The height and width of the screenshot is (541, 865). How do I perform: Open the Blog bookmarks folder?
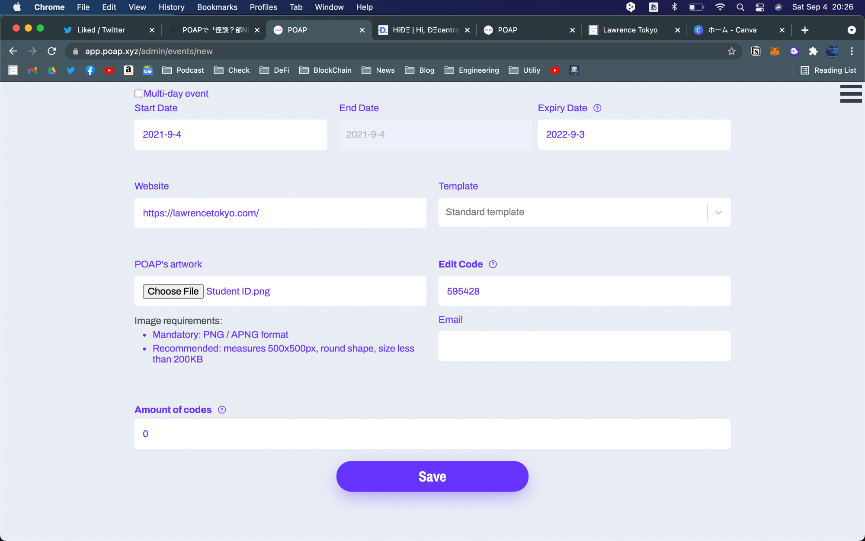tap(420, 70)
